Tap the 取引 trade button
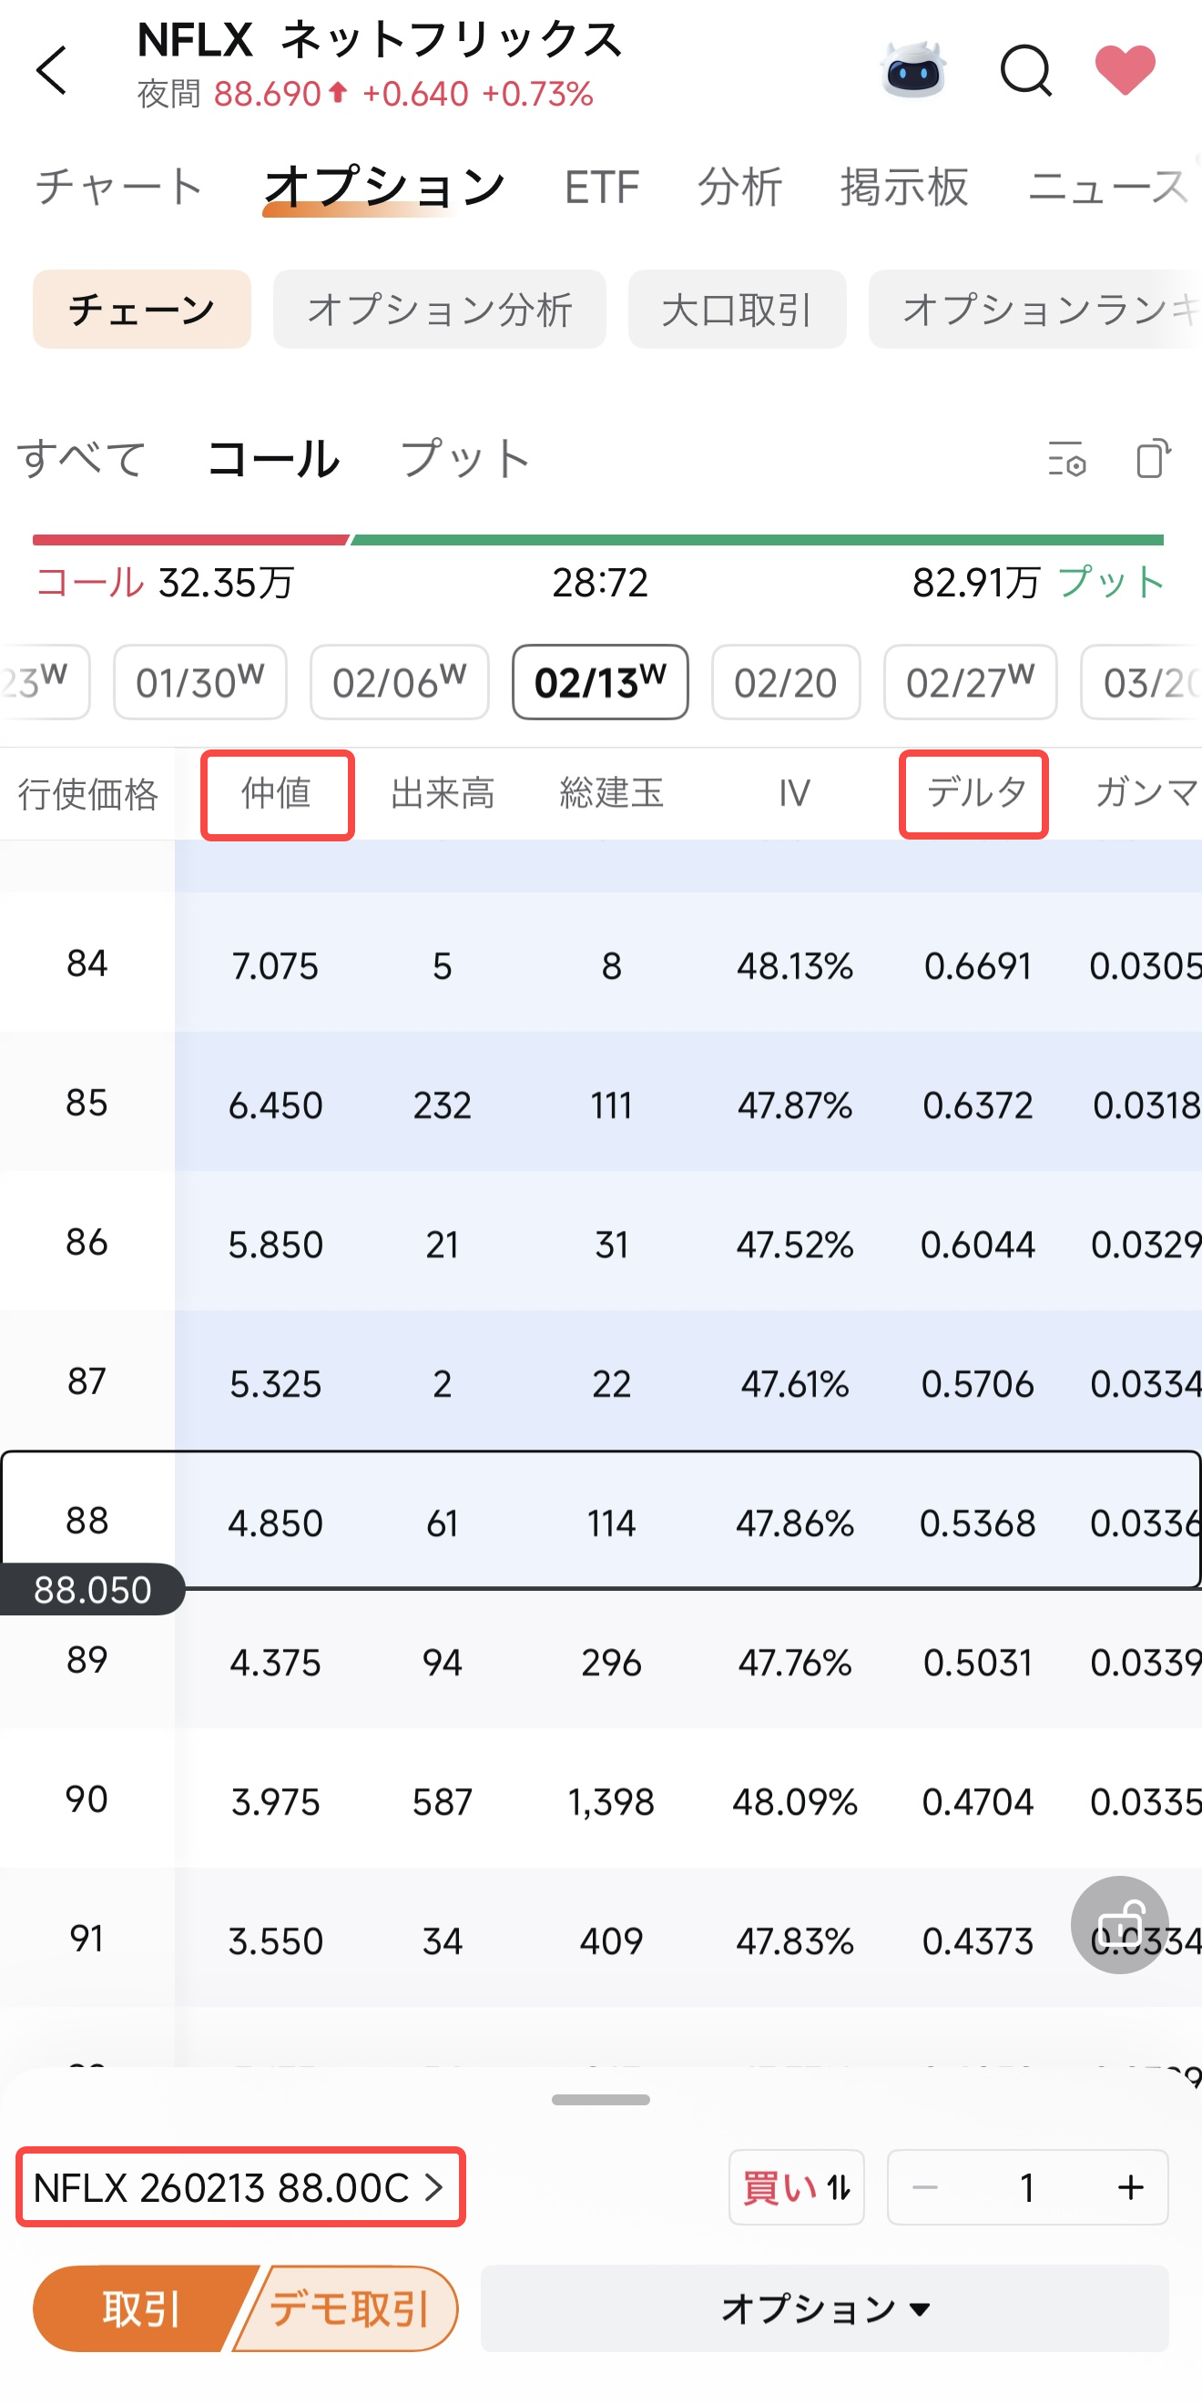 click(142, 2308)
